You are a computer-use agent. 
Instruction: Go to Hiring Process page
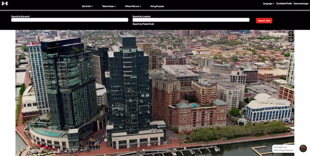[x=157, y=6]
